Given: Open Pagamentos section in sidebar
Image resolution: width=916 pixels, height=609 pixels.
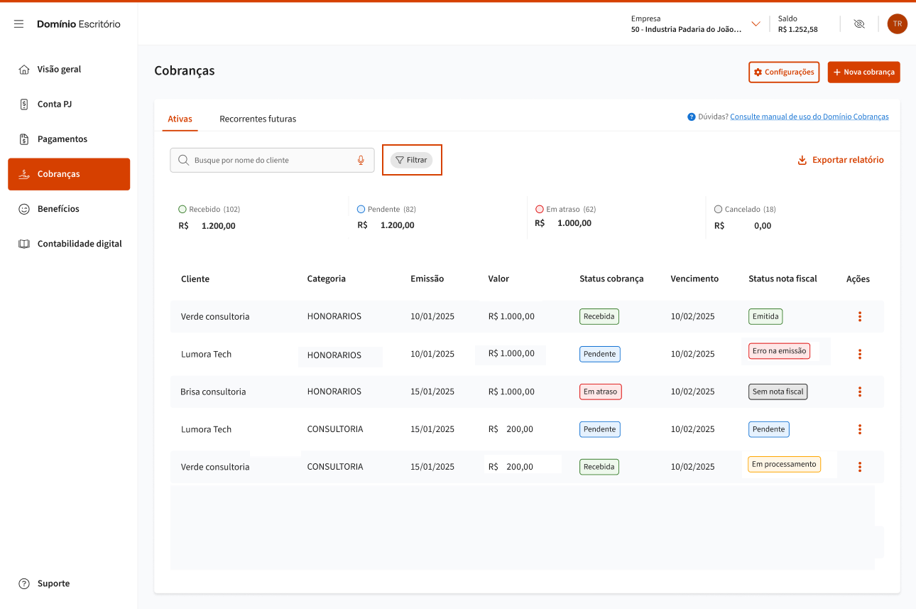Looking at the screenshot, I should coord(62,139).
